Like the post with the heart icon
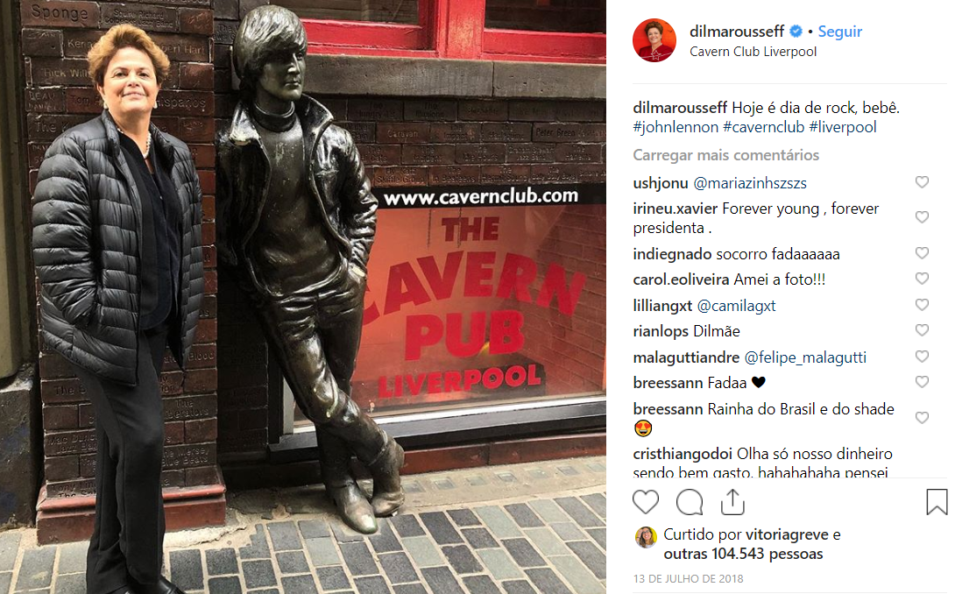Viewport: 955px width, 594px height. (x=646, y=502)
